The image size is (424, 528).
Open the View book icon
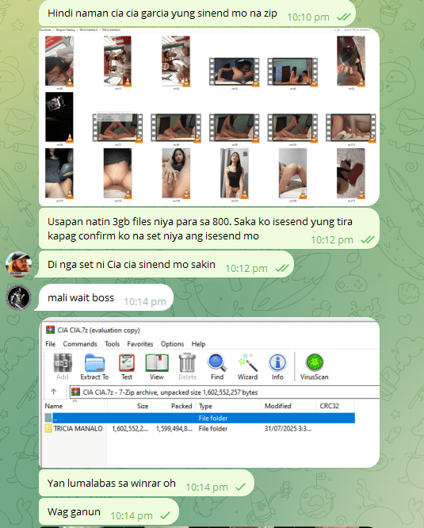(x=156, y=363)
